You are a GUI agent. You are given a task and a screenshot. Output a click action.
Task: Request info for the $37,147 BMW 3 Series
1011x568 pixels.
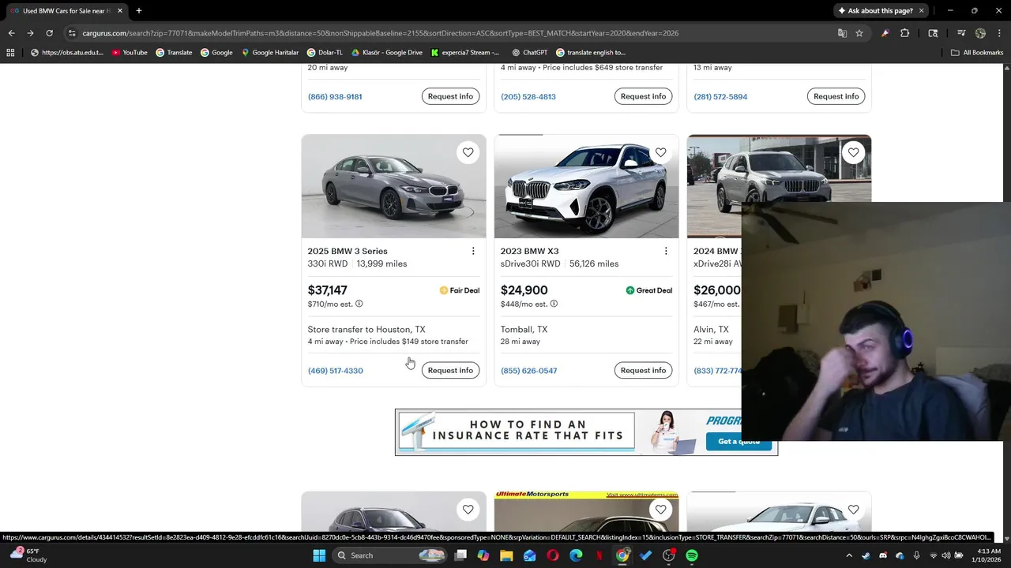point(450,370)
